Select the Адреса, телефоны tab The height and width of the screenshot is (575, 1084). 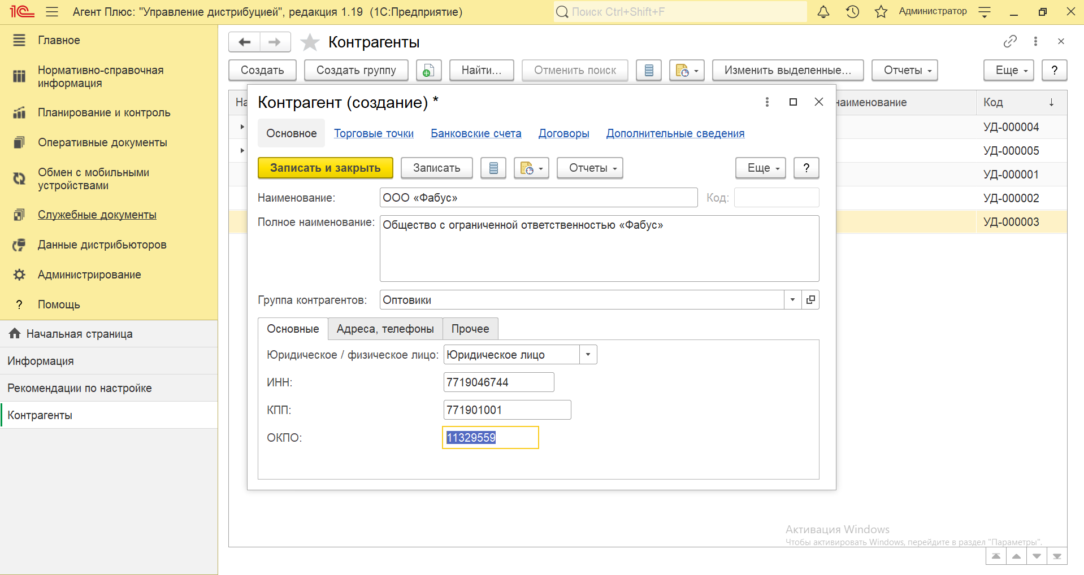[385, 329]
